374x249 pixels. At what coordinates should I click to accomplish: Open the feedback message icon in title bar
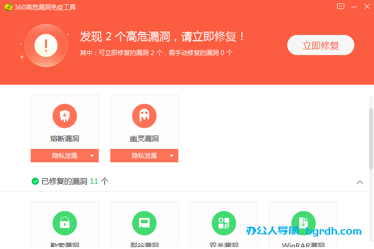[340, 6]
